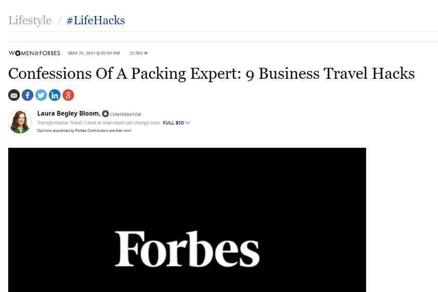Open the Full Bio link

point(173,123)
